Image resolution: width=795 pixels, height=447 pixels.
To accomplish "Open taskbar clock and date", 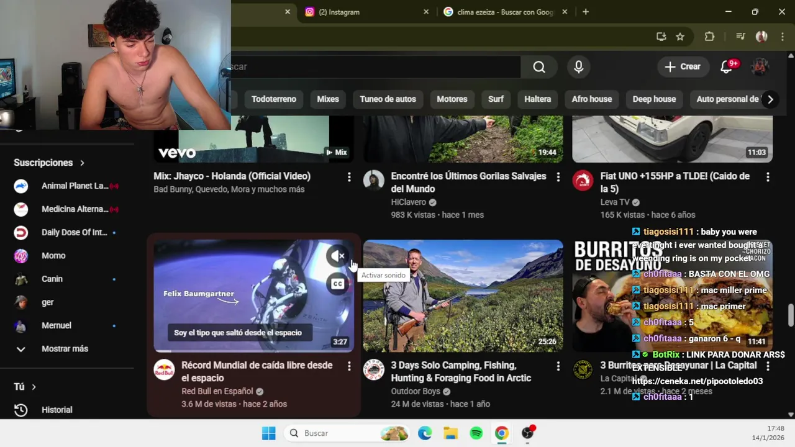I will [x=768, y=433].
